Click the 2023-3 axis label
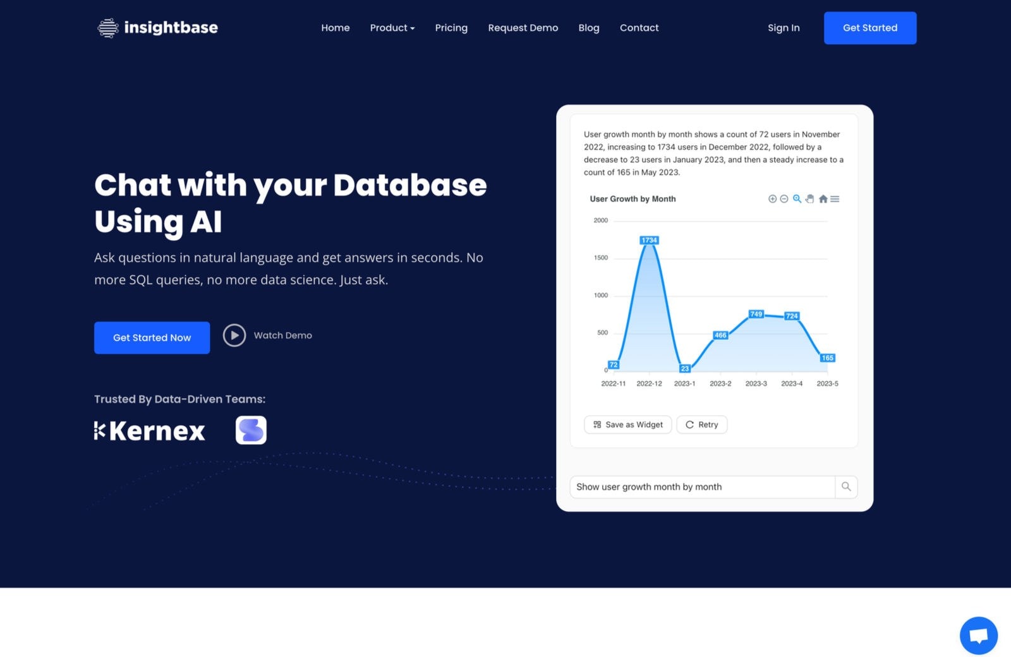The height and width of the screenshot is (657, 1011). [x=756, y=383]
